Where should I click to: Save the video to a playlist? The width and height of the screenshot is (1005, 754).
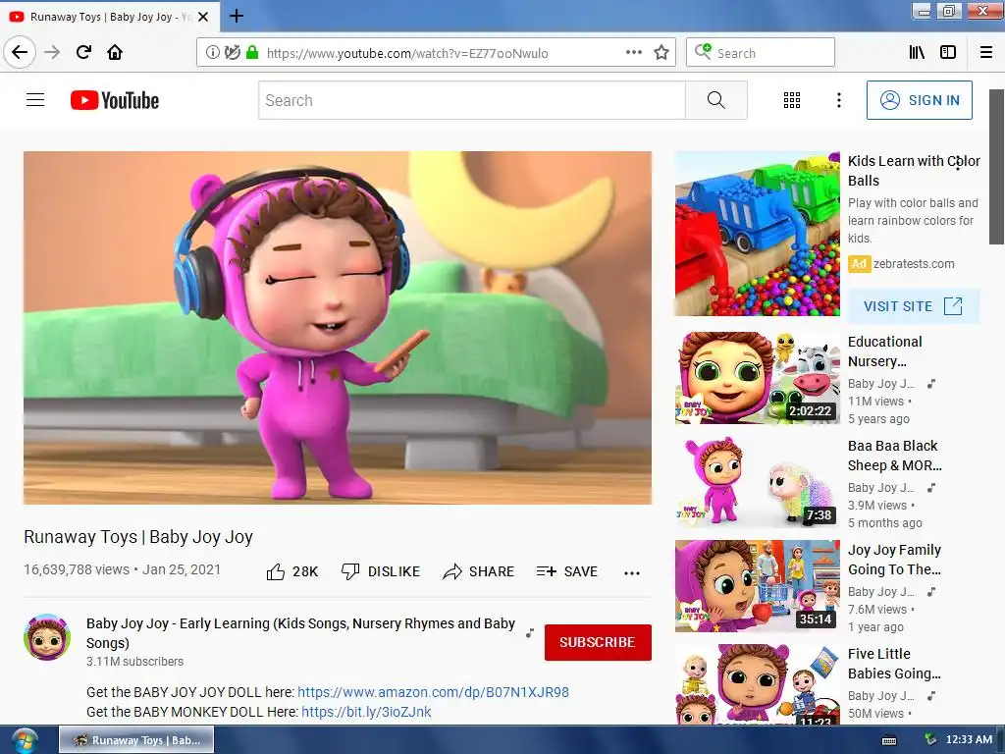click(567, 571)
